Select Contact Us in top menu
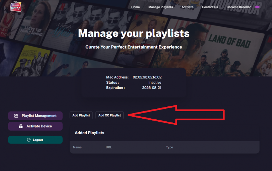Image resolution: width=272 pixels, height=171 pixels. [x=210, y=7]
